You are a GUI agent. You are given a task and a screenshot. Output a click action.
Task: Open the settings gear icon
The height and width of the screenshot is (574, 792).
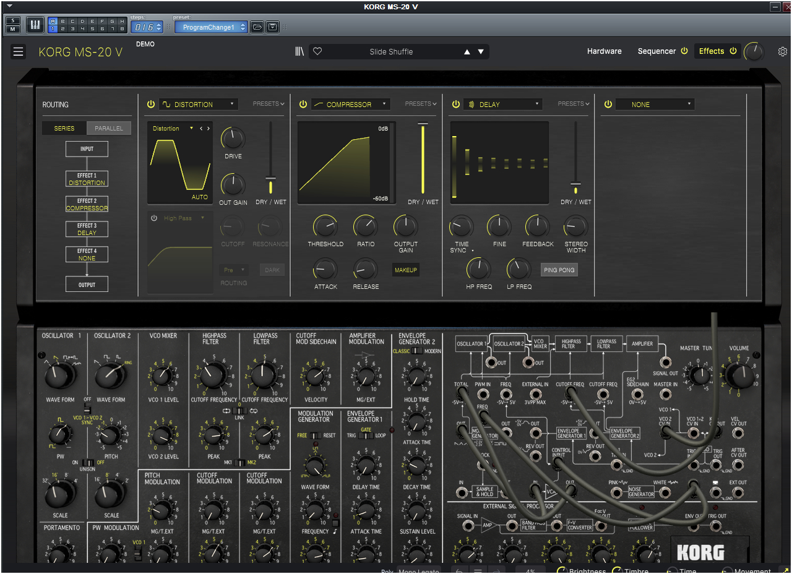pos(783,51)
